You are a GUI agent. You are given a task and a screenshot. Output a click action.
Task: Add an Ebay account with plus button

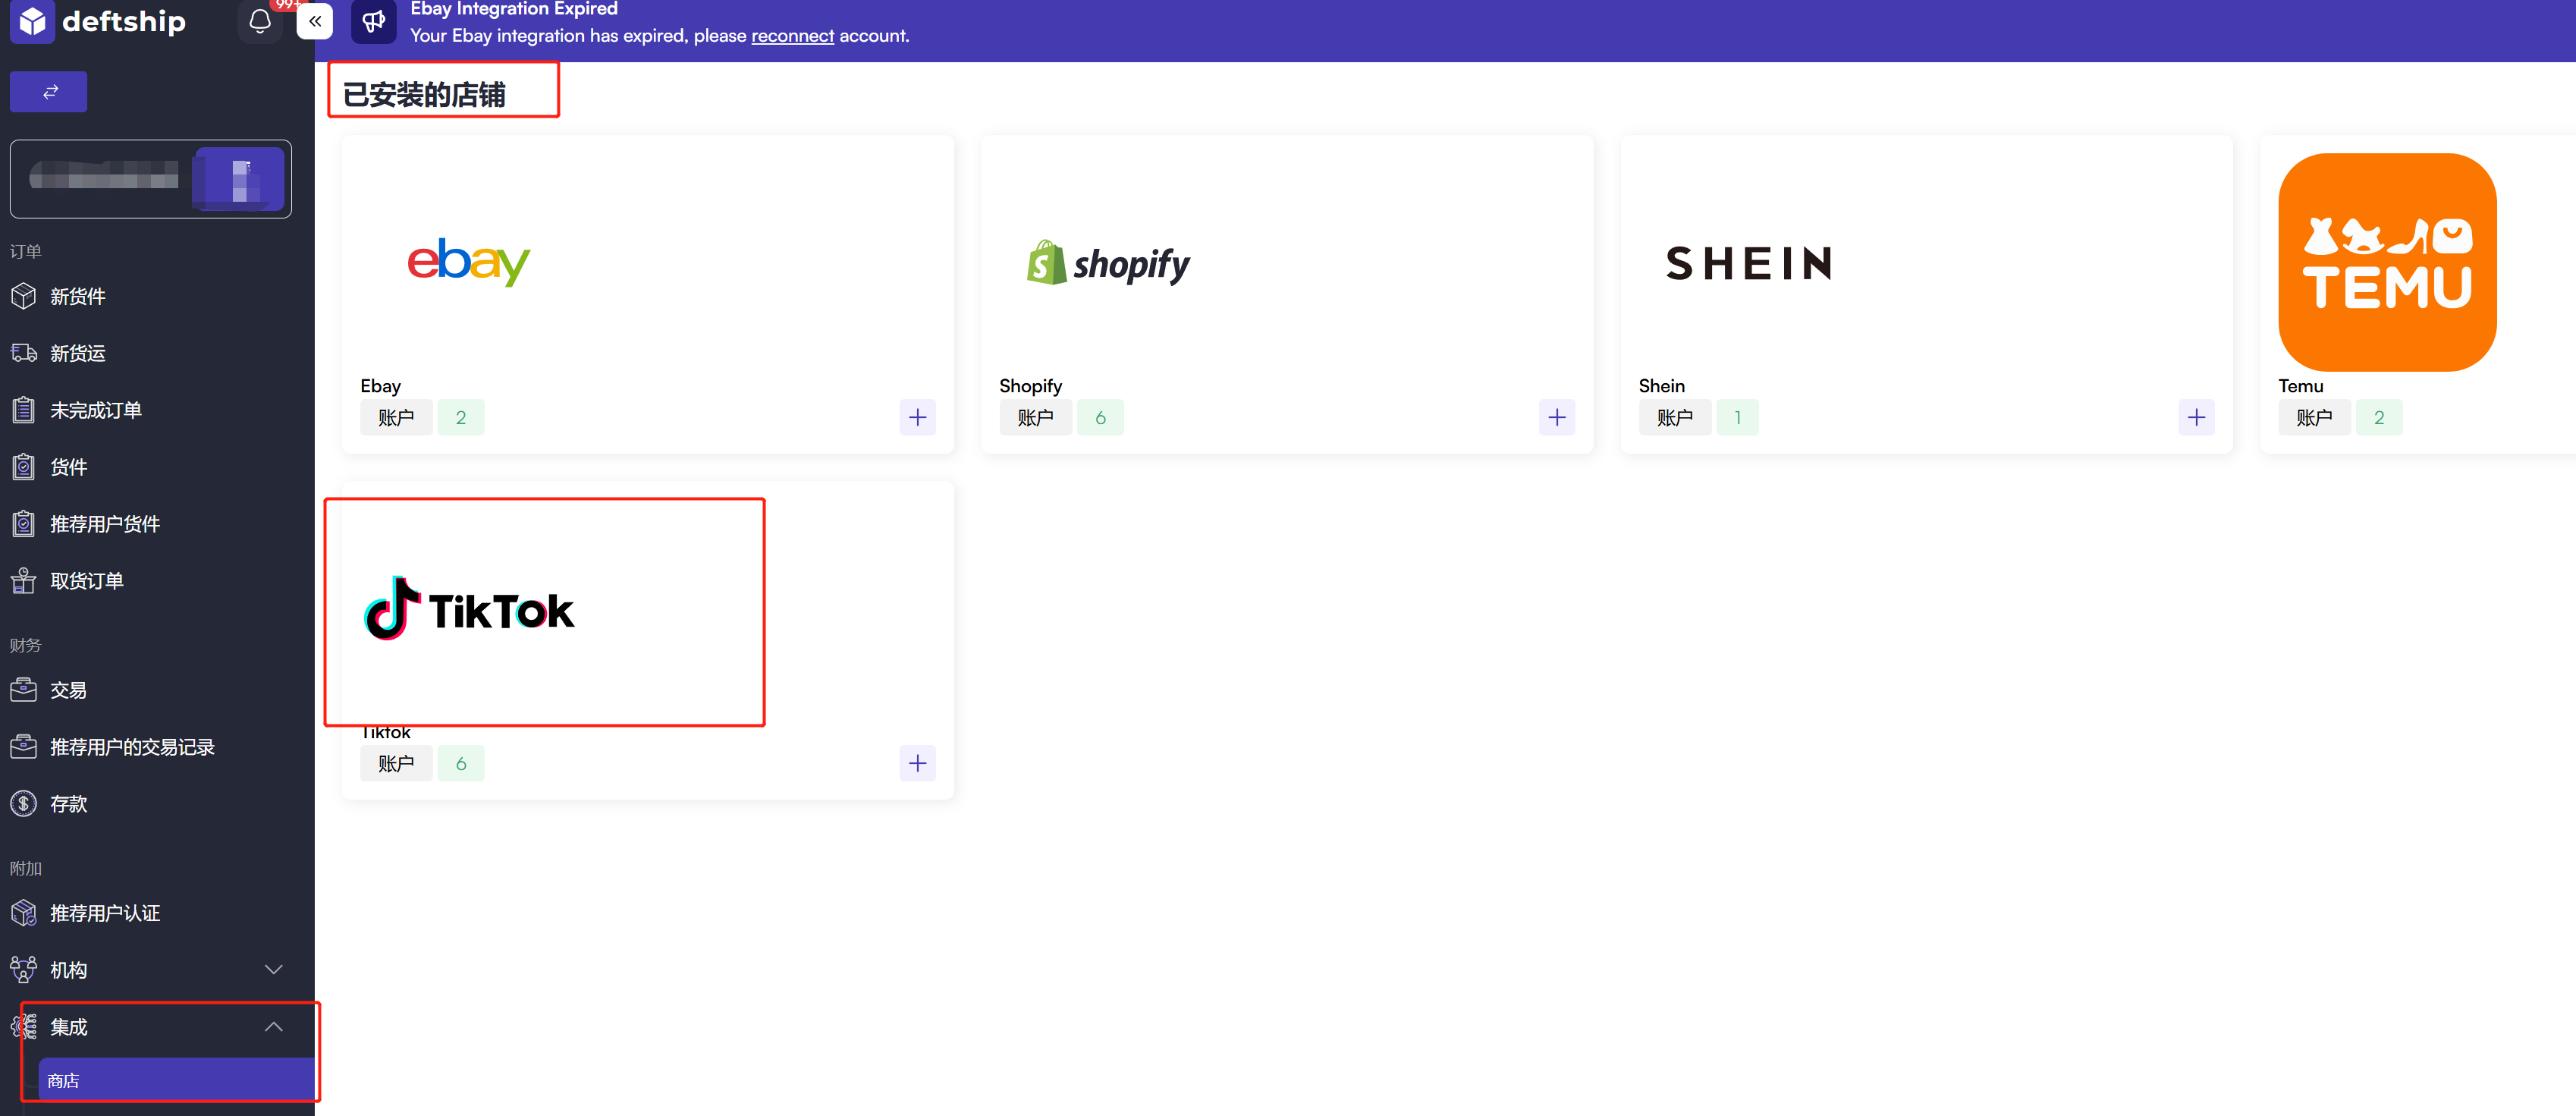917,417
